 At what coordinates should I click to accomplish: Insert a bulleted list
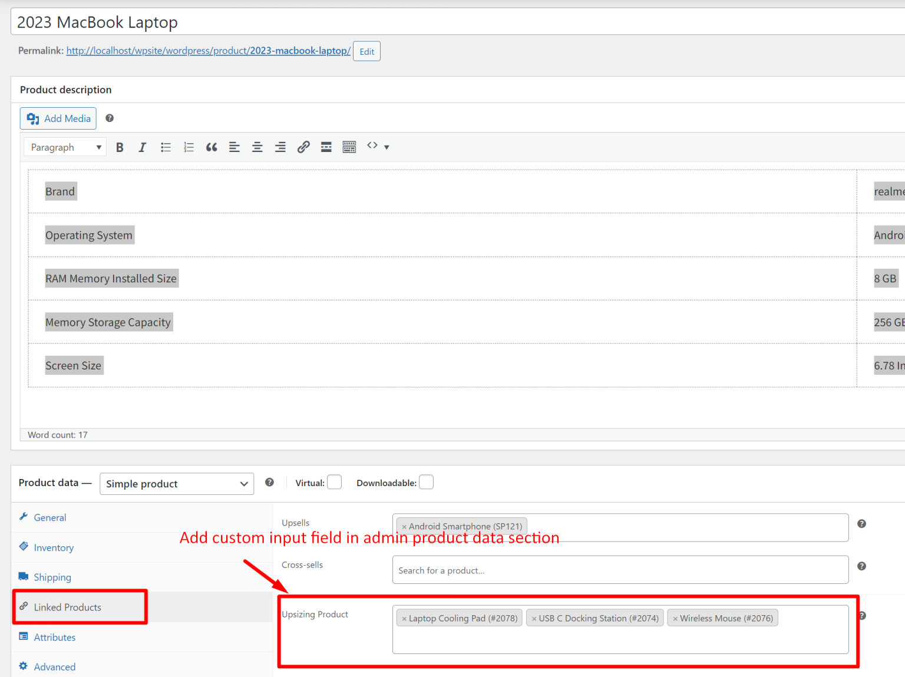coord(166,147)
